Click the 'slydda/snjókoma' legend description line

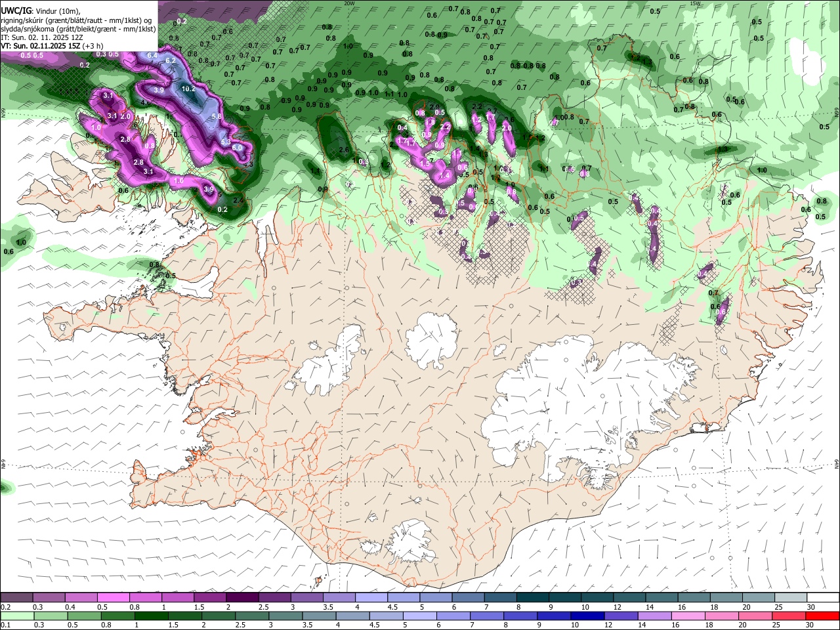(x=78, y=29)
